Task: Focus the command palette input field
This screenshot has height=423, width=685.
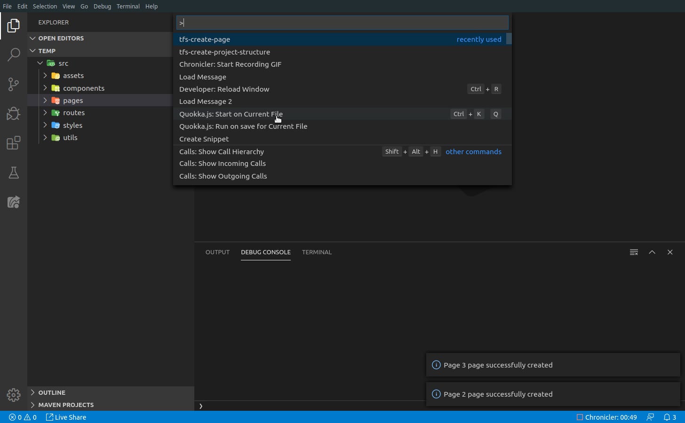Action: 342,23
